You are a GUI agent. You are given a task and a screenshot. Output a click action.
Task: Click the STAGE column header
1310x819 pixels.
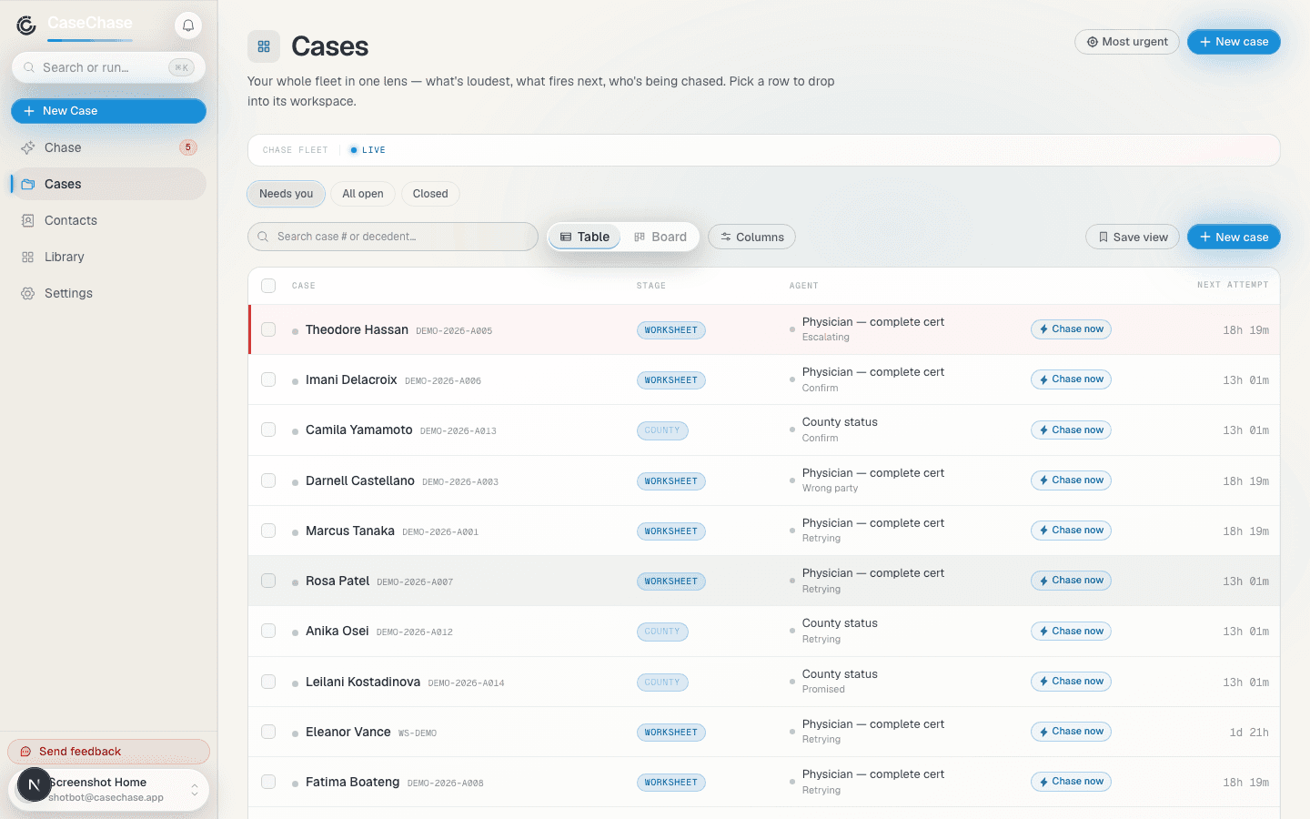pos(651,286)
